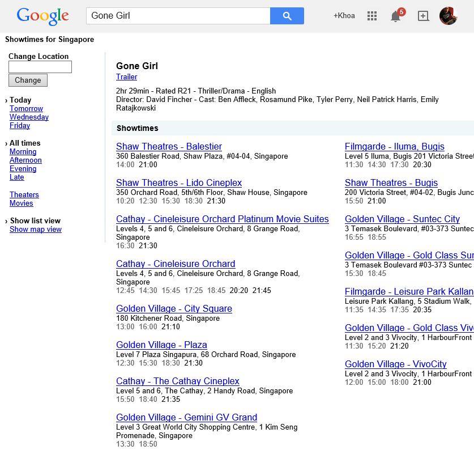
Task: Open the Google apps grid
Action: coord(371,16)
